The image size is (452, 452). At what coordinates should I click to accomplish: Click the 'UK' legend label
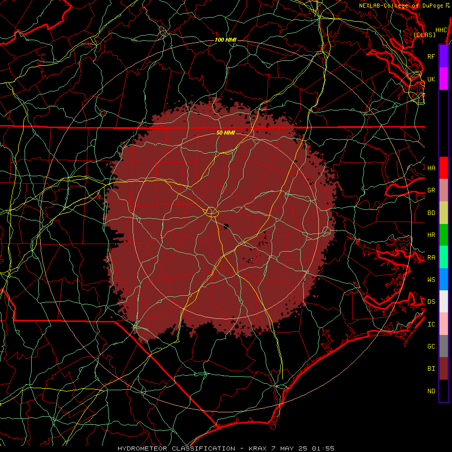point(431,79)
